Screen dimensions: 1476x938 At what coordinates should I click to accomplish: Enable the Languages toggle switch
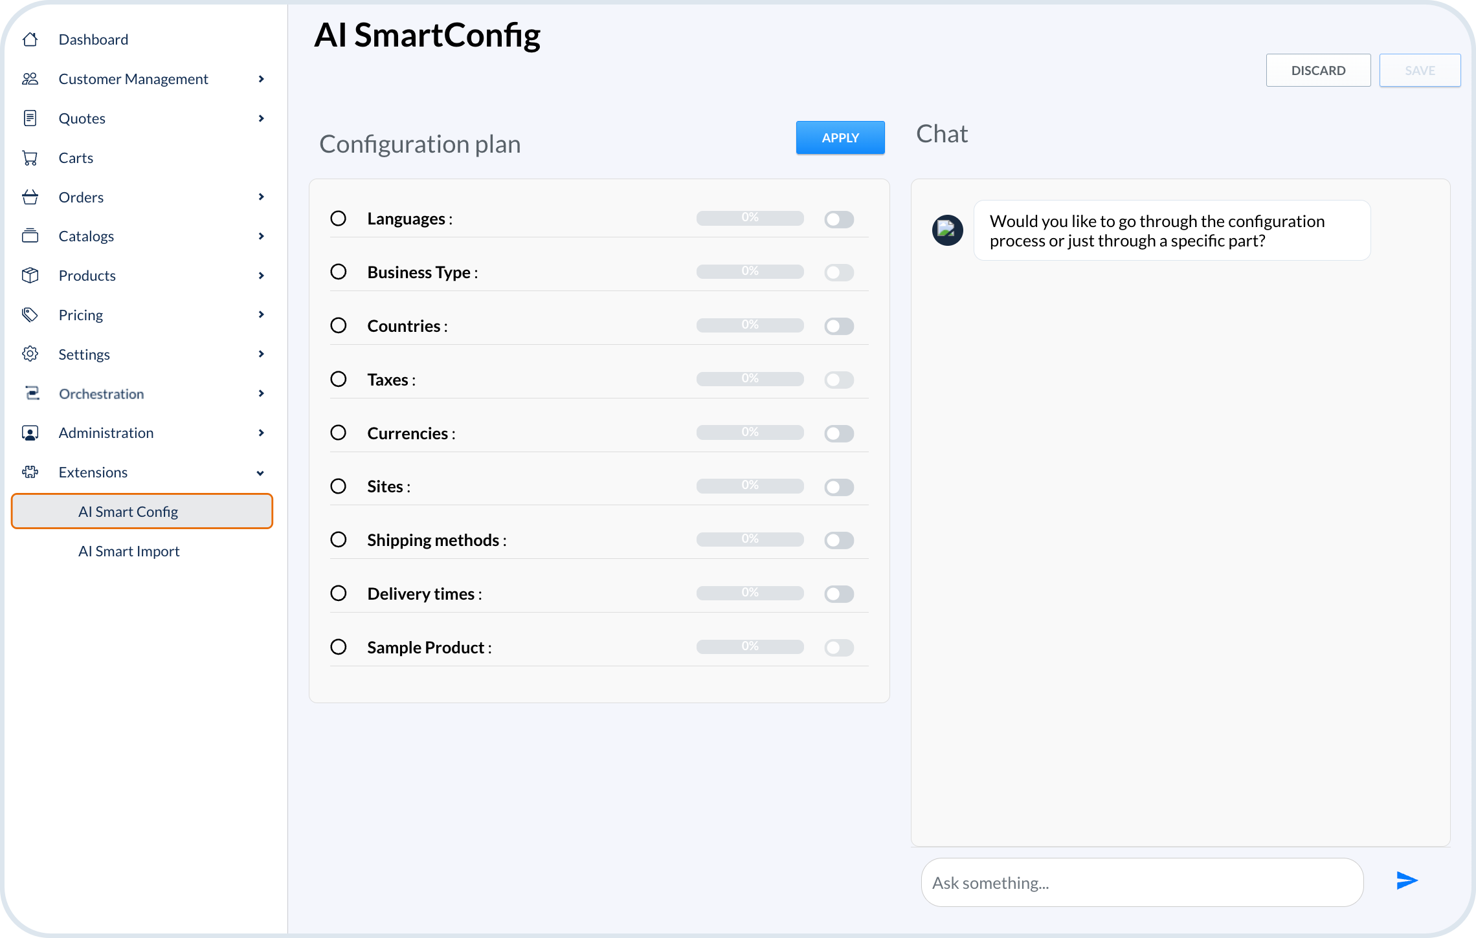click(x=839, y=219)
